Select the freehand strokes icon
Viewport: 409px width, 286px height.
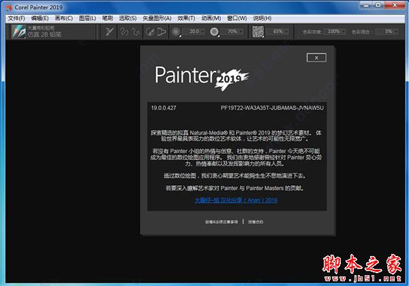[124, 32]
